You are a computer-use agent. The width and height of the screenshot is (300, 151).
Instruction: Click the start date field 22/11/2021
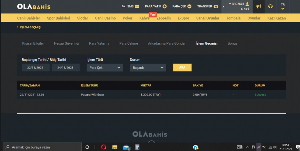36,68
